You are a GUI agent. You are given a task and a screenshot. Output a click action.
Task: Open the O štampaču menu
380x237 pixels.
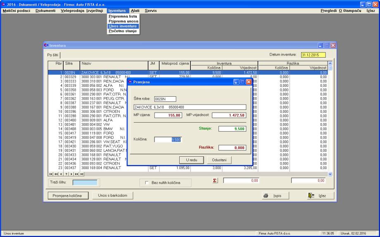click(x=350, y=11)
